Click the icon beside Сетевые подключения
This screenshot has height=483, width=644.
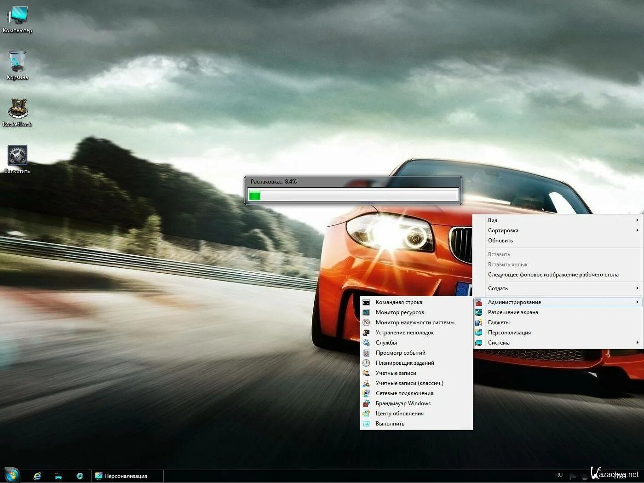click(366, 393)
